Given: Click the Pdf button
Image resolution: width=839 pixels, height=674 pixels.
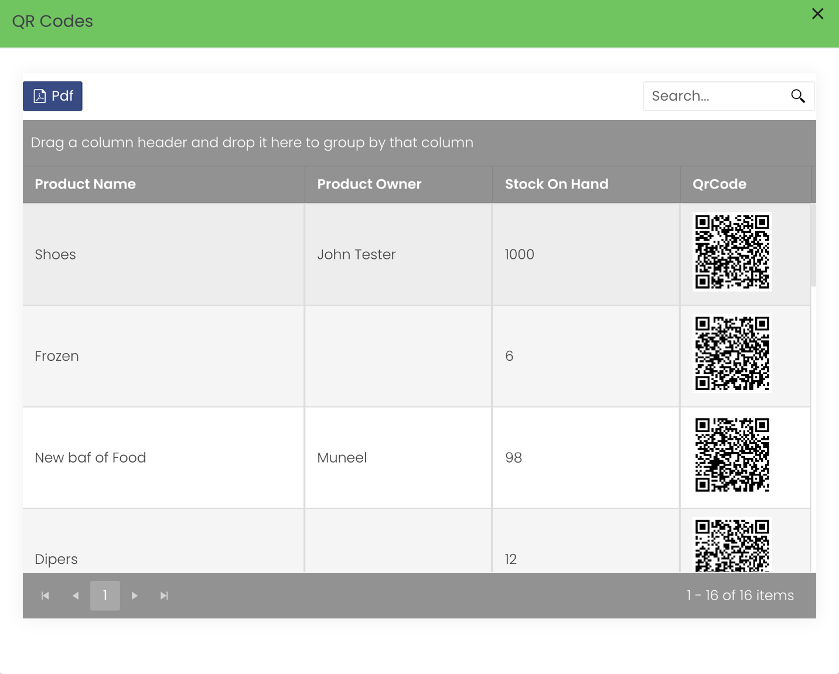Looking at the screenshot, I should 52,96.
